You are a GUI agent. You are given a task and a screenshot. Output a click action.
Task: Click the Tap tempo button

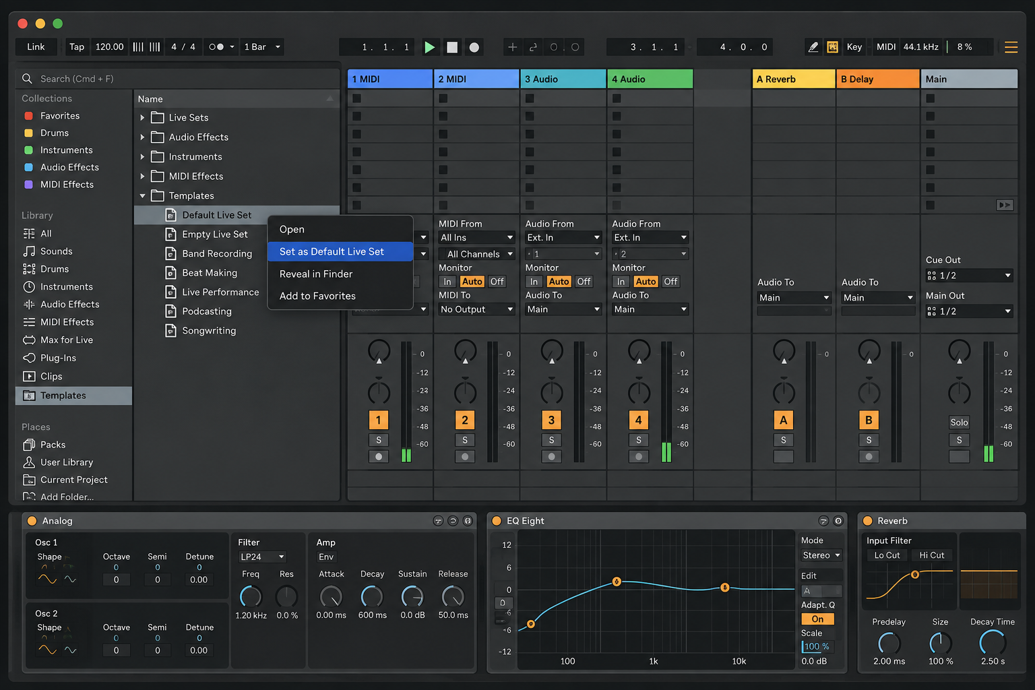(77, 47)
